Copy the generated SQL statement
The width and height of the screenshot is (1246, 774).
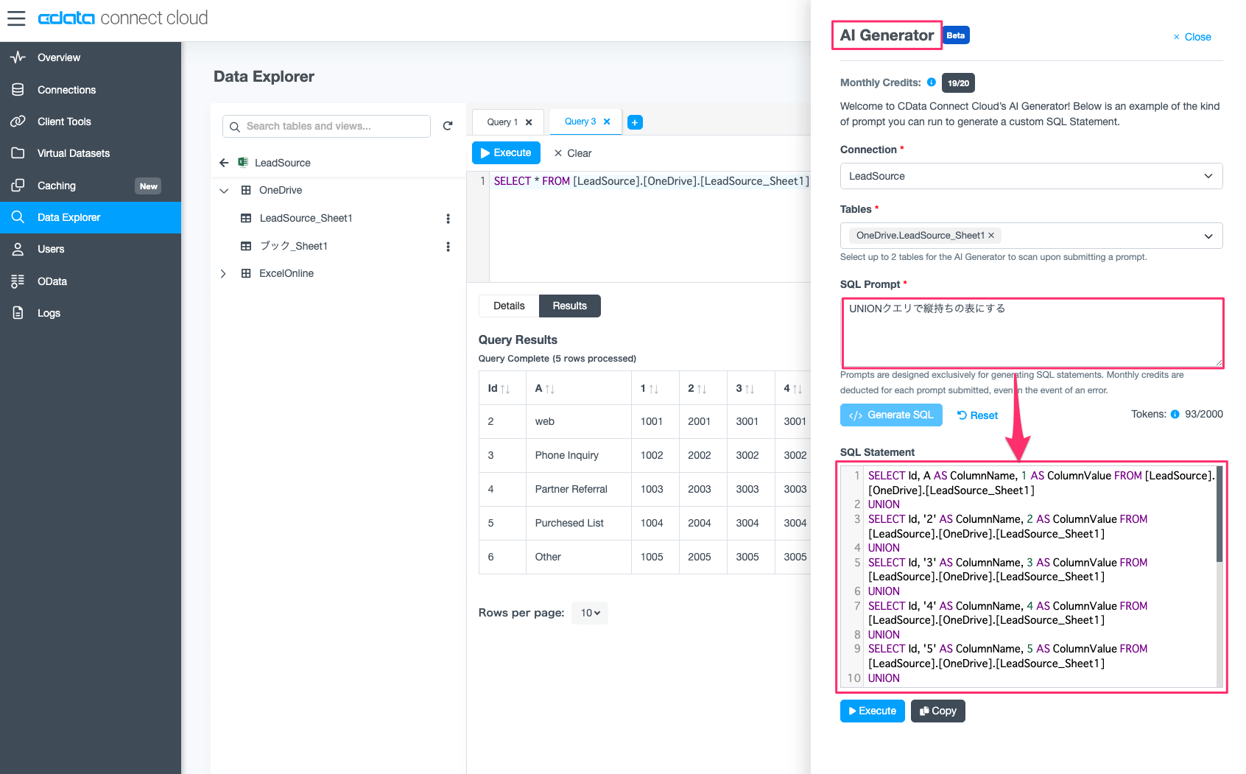pos(937,711)
